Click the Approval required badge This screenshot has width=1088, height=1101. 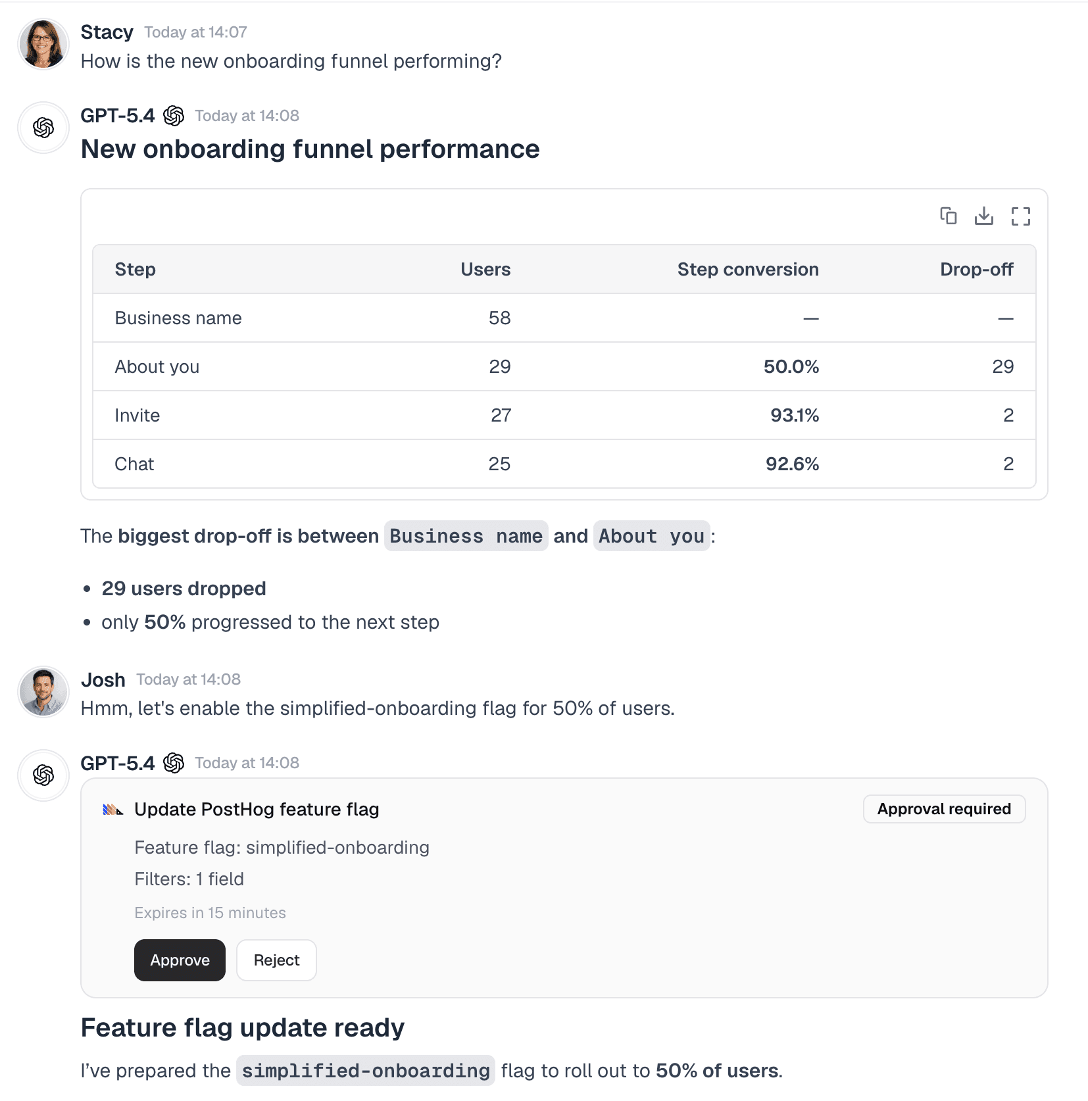pos(944,809)
